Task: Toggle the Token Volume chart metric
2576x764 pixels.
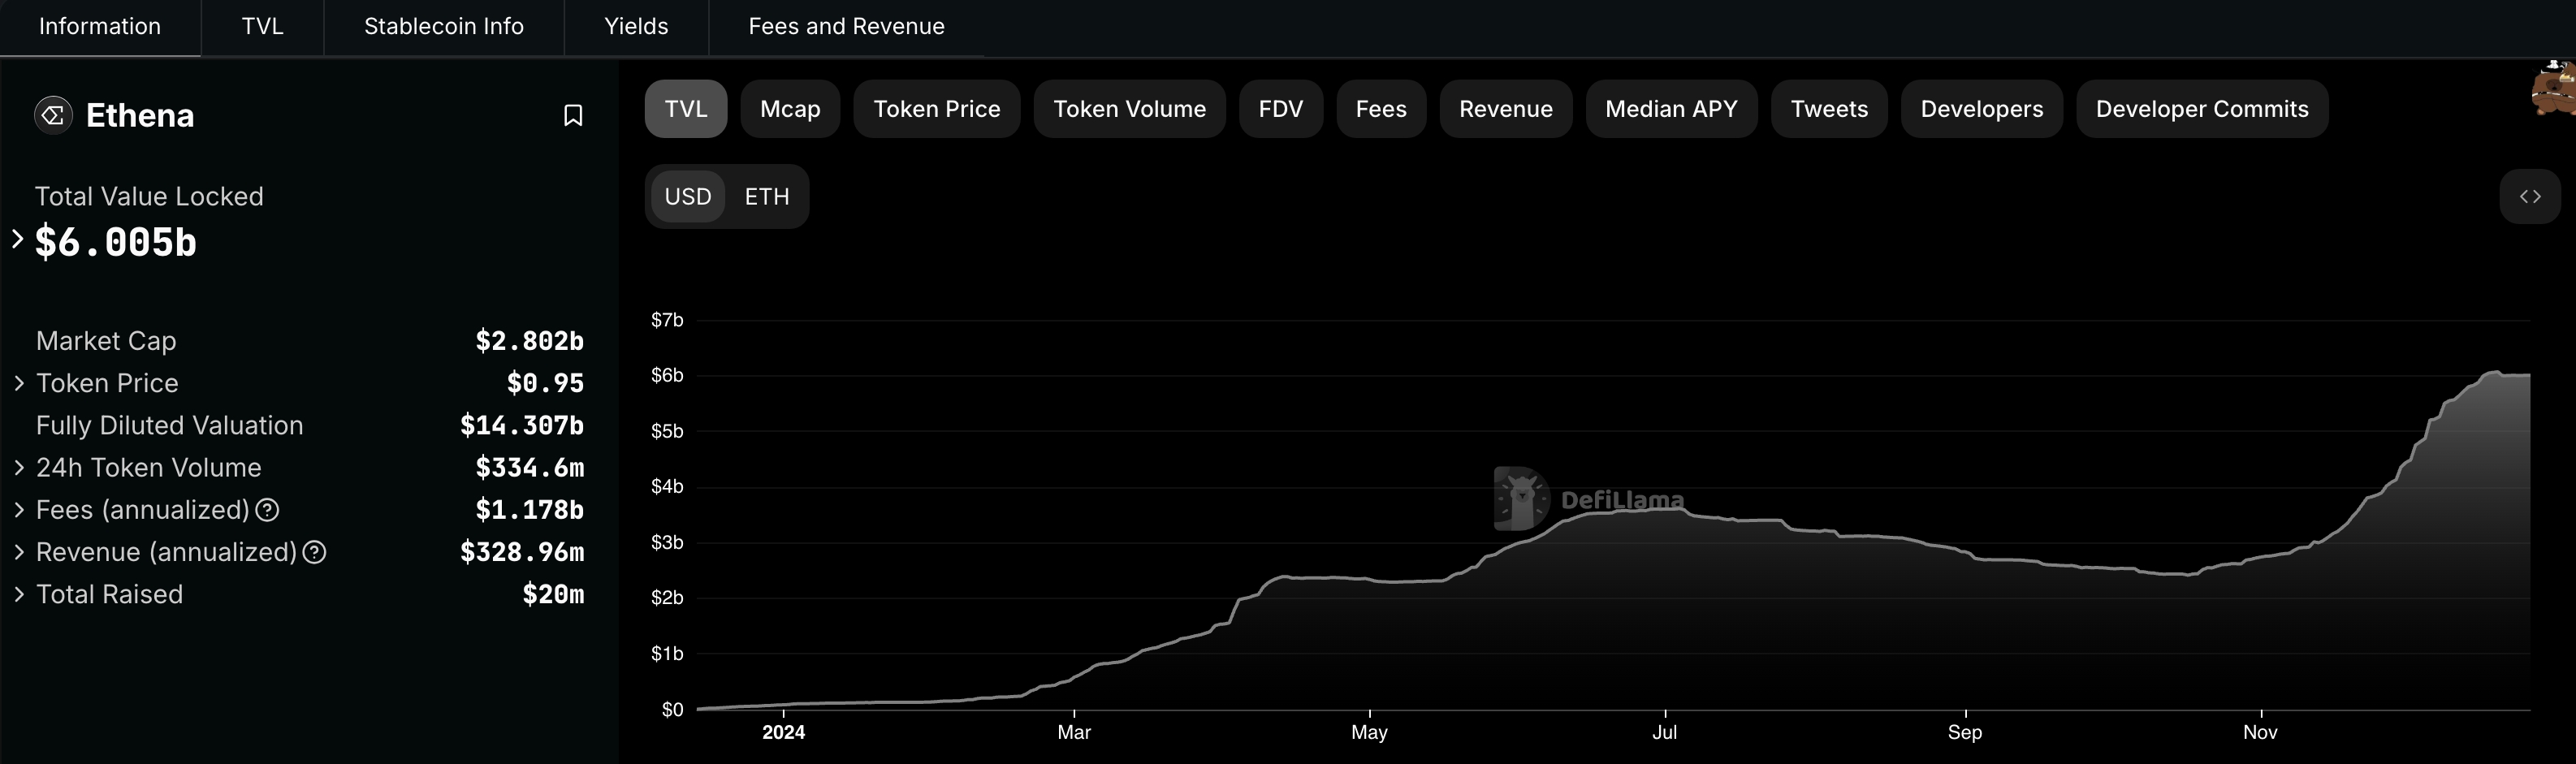Action: click(x=1130, y=109)
